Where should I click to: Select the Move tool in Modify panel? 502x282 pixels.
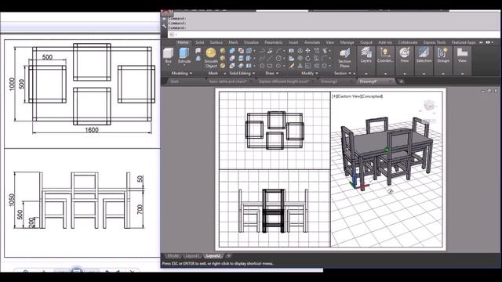(308, 50)
